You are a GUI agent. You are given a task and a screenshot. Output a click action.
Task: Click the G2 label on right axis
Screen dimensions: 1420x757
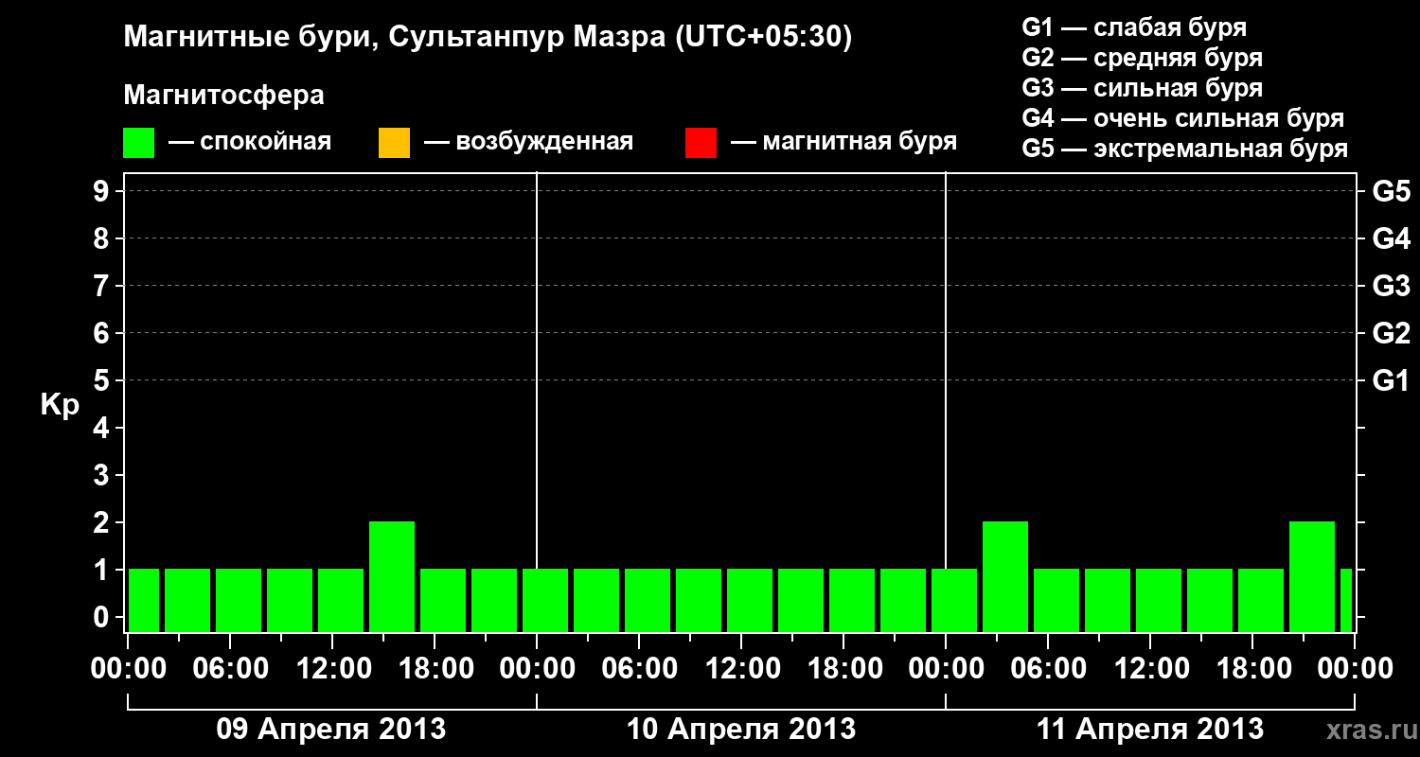coord(1391,334)
